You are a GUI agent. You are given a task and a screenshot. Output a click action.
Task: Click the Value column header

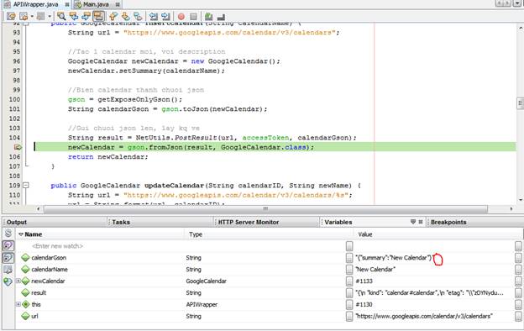pos(438,234)
